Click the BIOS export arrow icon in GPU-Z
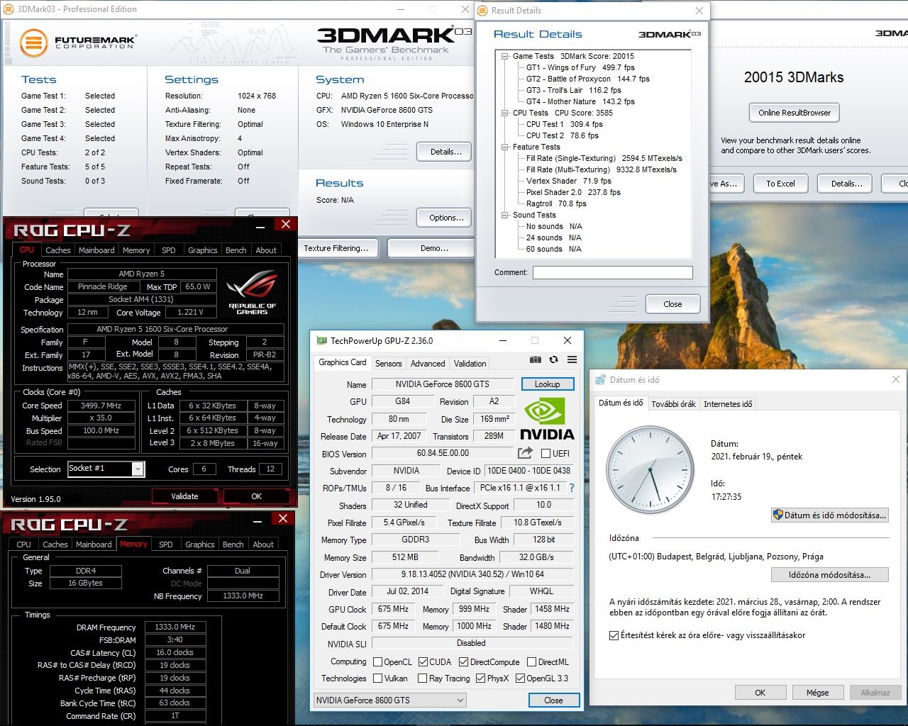Image resolution: width=908 pixels, height=726 pixels. (525, 453)
